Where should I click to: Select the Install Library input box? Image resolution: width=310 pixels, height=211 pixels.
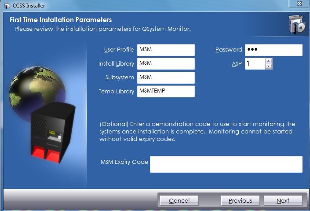pyautogui.click(x=166, y=64)
